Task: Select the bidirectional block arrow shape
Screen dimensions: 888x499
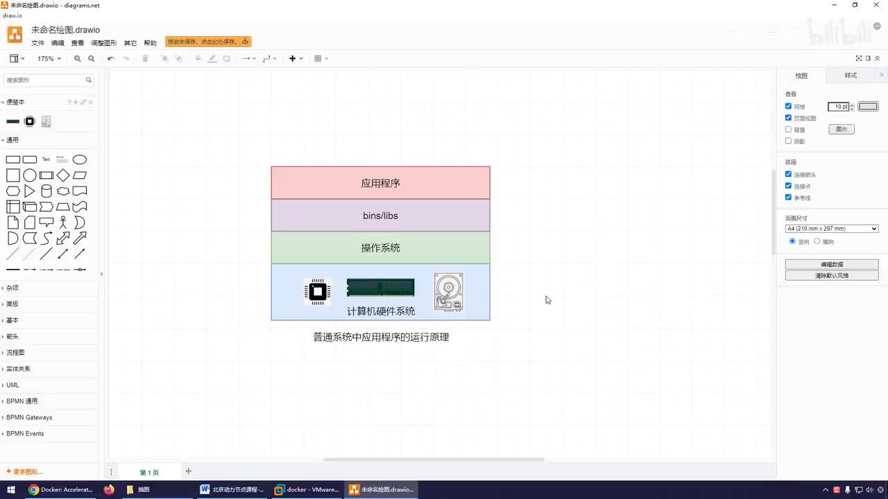Action: click(63, 238)
